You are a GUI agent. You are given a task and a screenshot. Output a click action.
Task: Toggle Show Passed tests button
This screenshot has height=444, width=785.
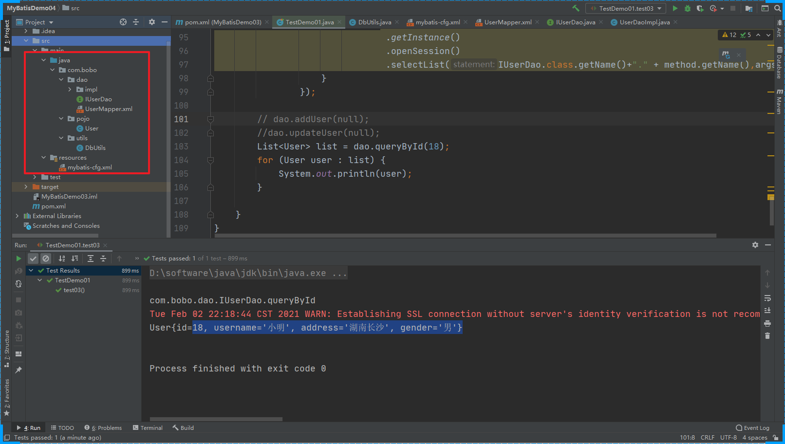pos(33,259)
